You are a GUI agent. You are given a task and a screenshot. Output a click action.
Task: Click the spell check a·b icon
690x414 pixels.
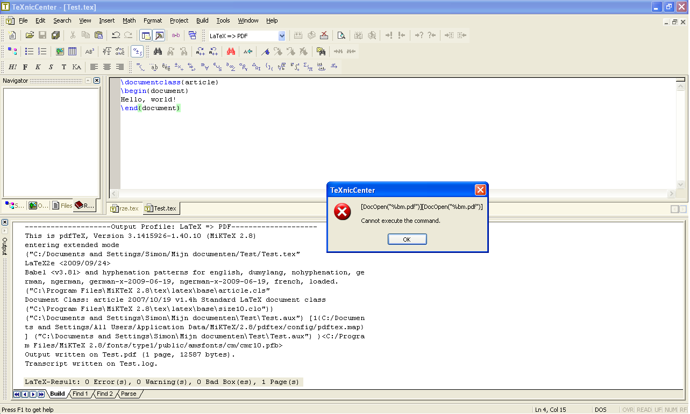tap(176, 35)
